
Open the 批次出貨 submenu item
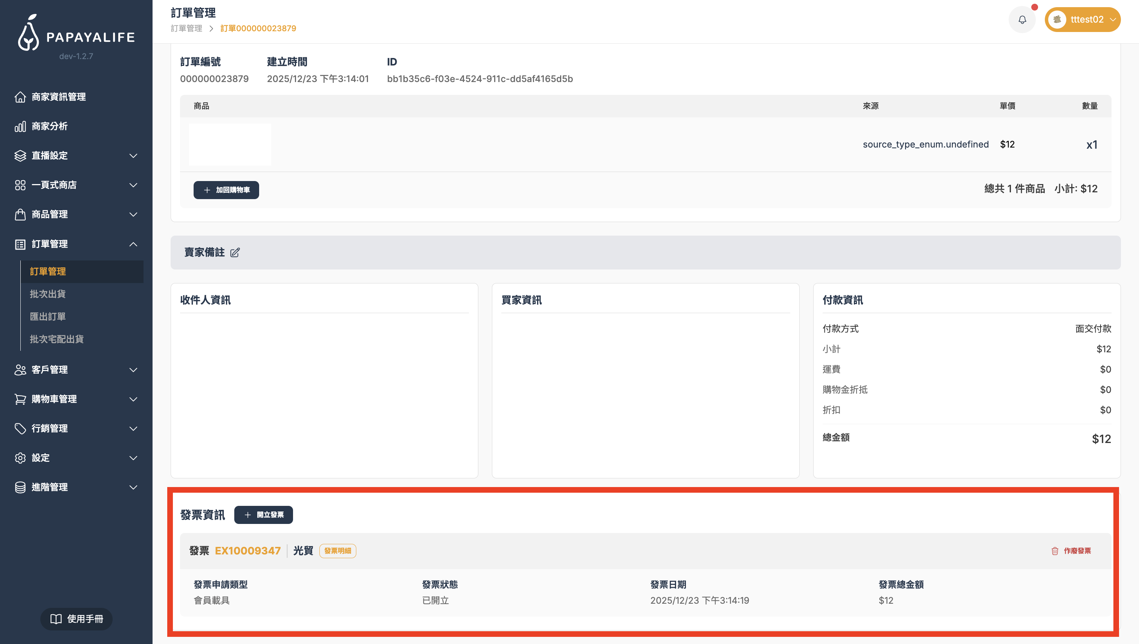click(48, 294)
